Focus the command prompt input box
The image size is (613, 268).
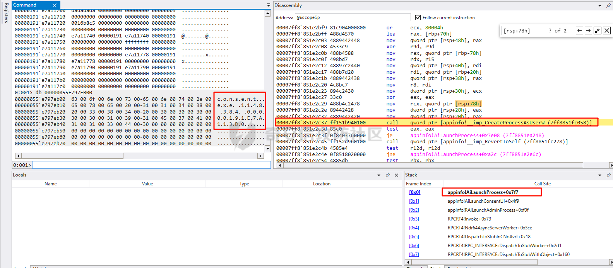click(151, 165)
